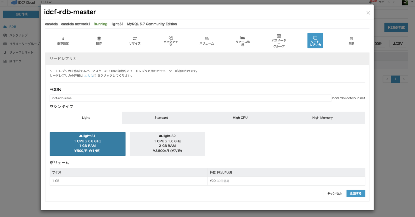Click the 1 GB size cell

click(x=129, y=181)
